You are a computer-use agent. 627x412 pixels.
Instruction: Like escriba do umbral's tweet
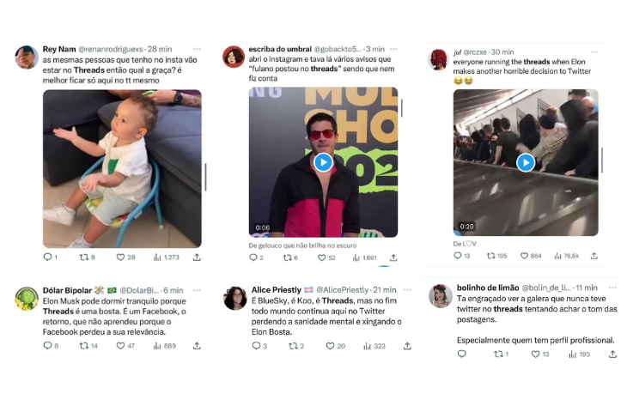pyautogui.click(x=330, y=257)
